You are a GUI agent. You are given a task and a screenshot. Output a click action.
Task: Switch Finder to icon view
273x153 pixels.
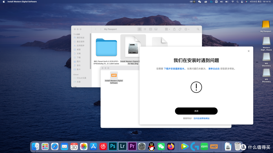[140, 29]
